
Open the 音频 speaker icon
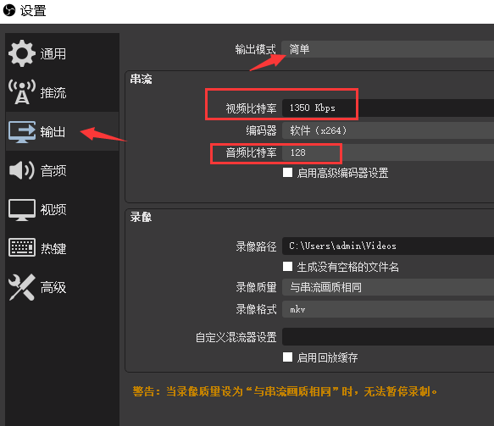(x=22, y=170)
